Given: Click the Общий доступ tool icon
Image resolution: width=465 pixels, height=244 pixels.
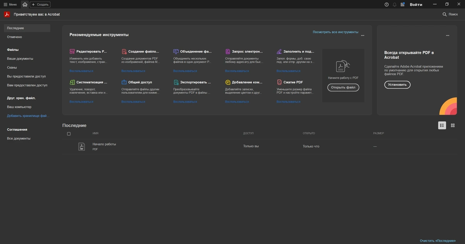Looking at the screenshot, I should [x=124, y=82].
